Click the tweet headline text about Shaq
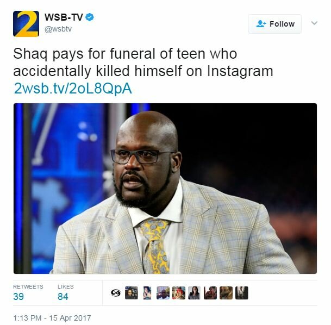This screenshot has height=325, width=331. [143, 62]
